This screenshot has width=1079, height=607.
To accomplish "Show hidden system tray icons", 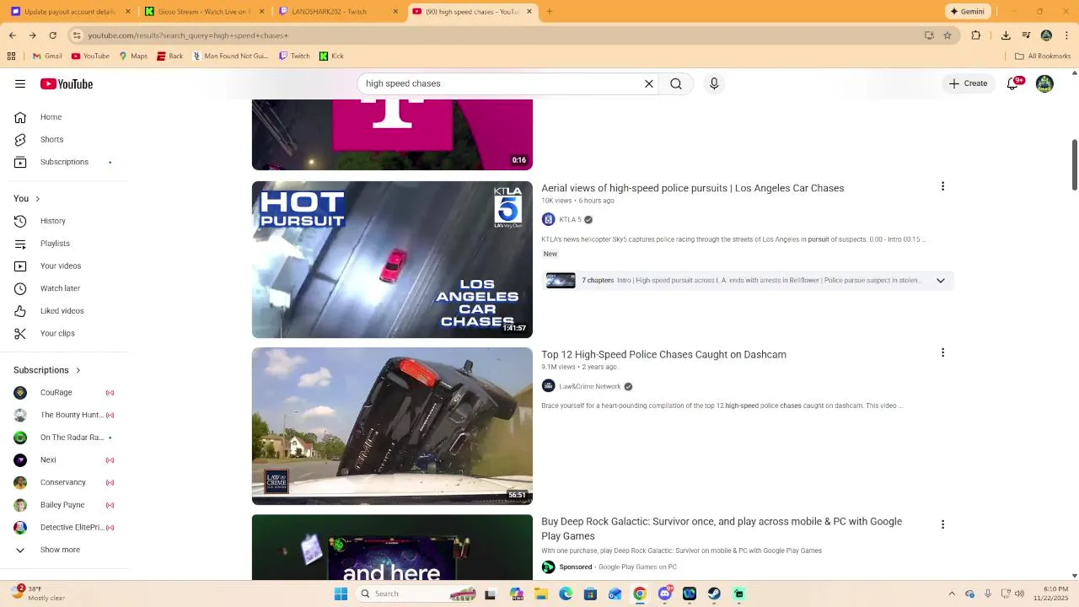I will tap(952, 594).
